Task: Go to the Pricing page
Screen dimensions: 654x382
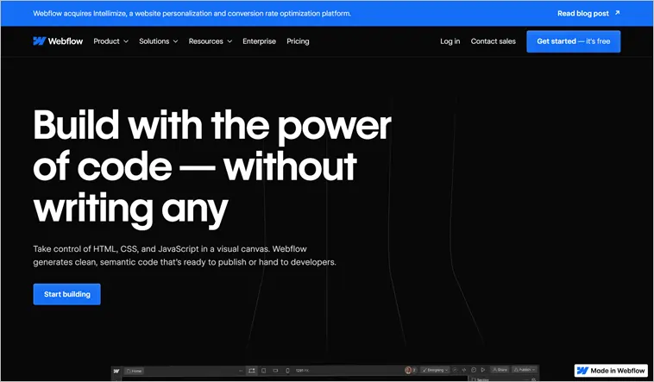Action: point(298,41)
